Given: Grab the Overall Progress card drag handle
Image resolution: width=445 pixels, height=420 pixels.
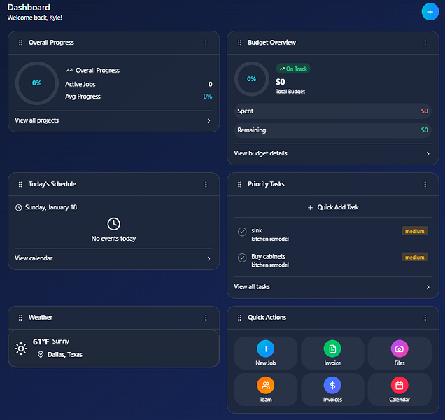Looking at the screenshot, I should pos(20,43).
